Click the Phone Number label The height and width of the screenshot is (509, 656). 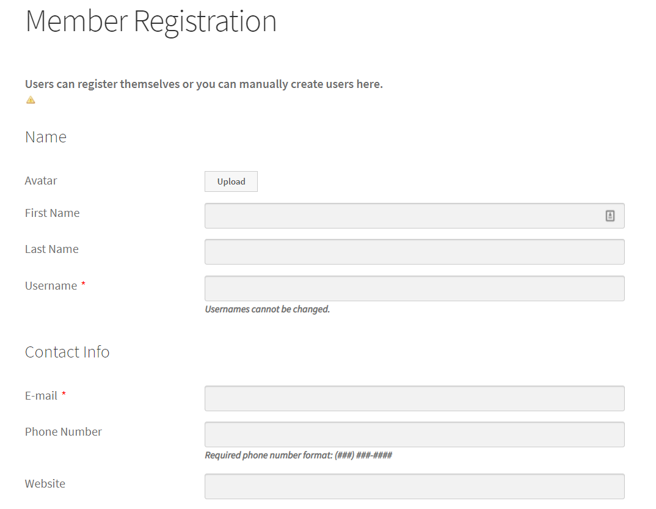[63, 432]
